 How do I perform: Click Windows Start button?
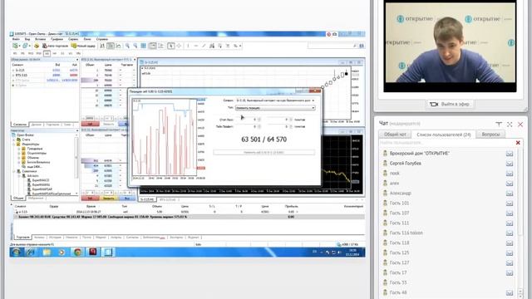[16, 252]
